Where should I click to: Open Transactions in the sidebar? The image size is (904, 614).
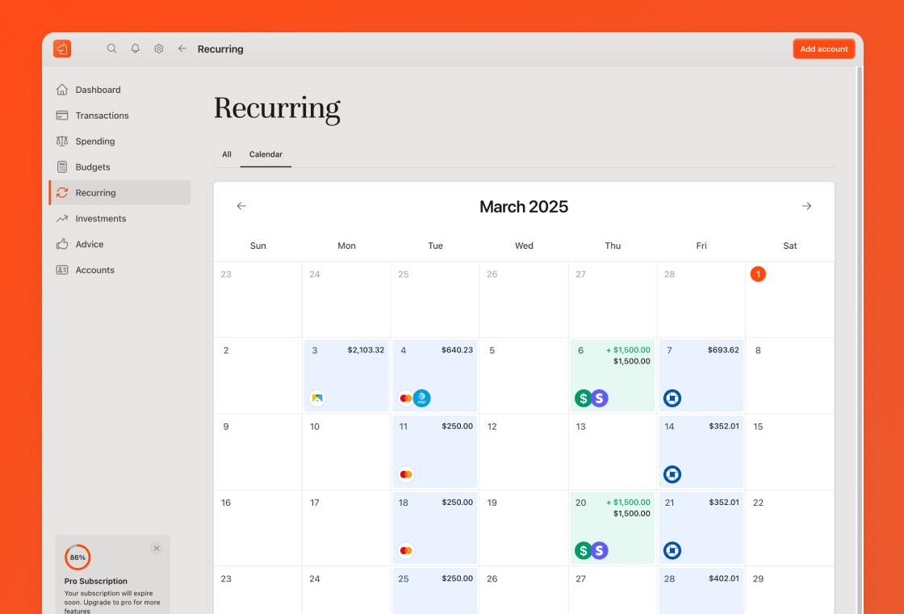pyautogui.click(x=120, y=116)
